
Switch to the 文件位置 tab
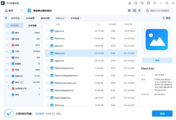(15, 26)
